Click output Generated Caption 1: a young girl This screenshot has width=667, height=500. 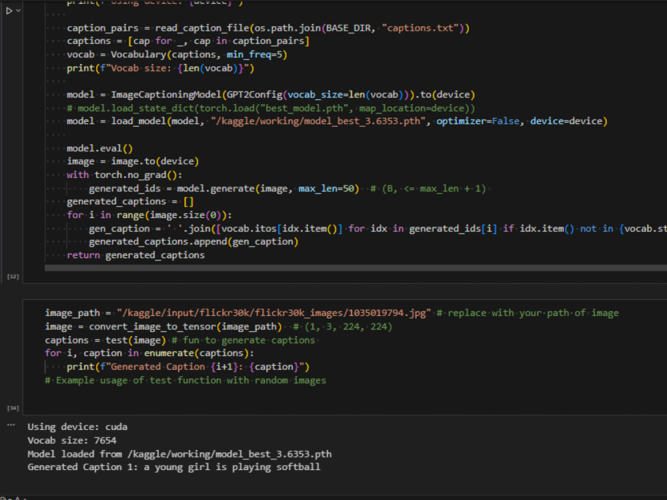tap(174, 467)
